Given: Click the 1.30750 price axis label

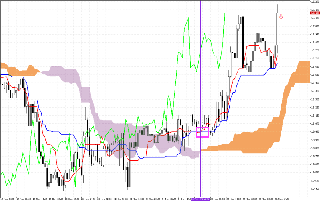Looking at the screenshot, I should [315, 156].
